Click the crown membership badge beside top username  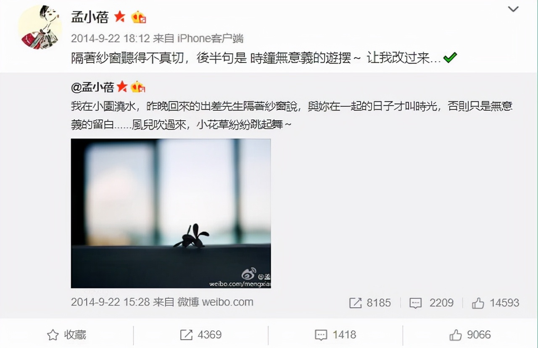[x=139, y=17]
